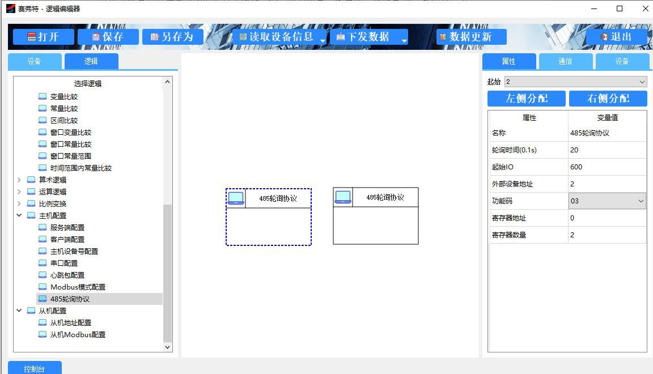This screenshot has width=653, height=374.
Task: Open the 功能码 dropdown showing 03
Action: (x=641, y=201)
